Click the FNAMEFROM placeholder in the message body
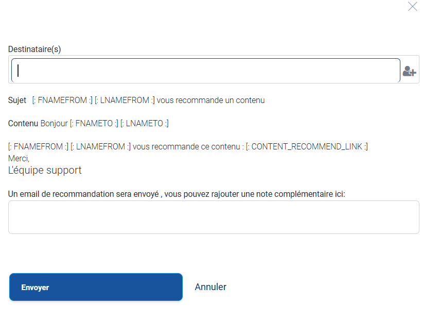The height and width of the screenshot is (320, 422). (x=39, y=147)
